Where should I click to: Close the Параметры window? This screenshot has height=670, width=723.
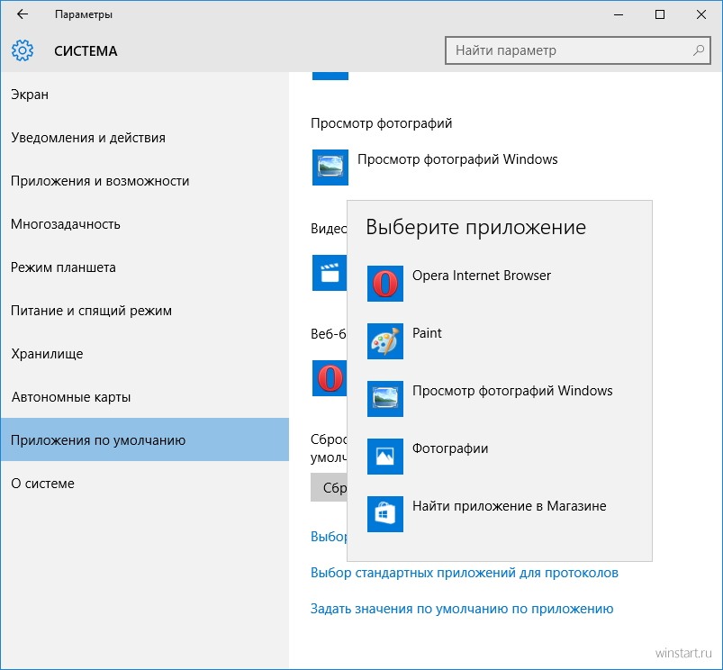click(x=700, y=14)
